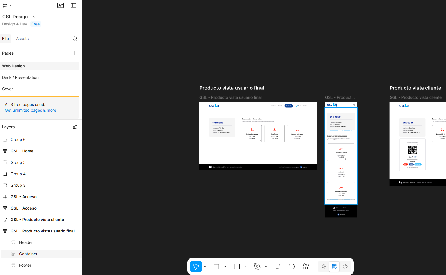Viewport: 446px width, 275px height.
Task: Select the Comment tool
Action: click(x=291, y=266)
